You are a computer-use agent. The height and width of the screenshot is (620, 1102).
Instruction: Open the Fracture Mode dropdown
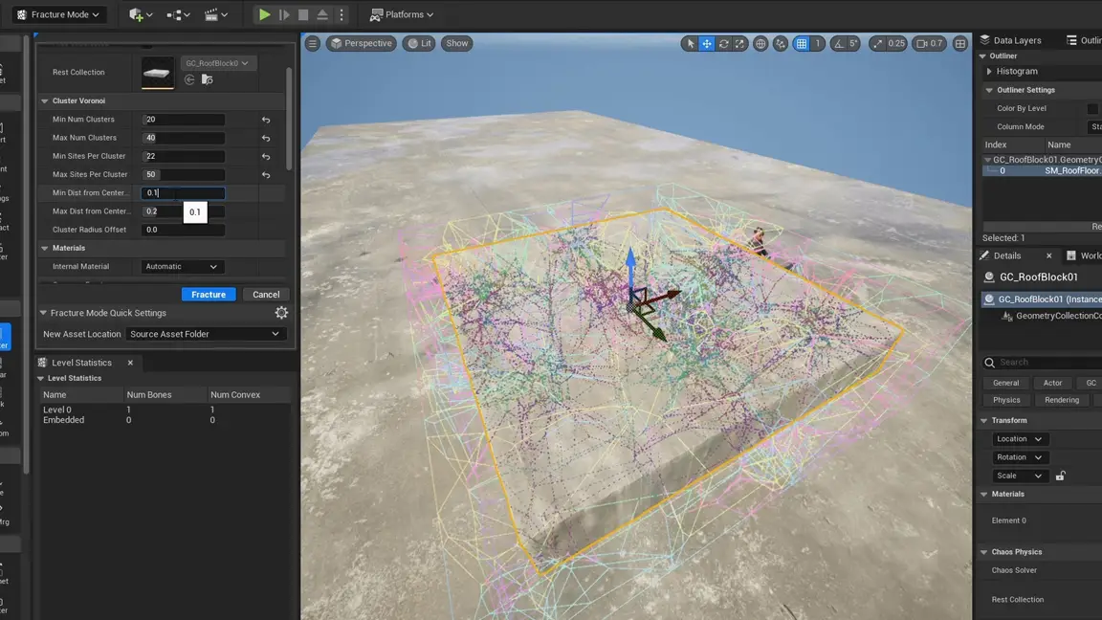coord(59,14)
